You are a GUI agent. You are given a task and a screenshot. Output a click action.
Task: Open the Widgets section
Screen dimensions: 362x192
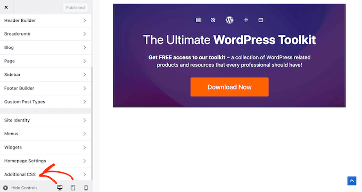tap(45, 147)
